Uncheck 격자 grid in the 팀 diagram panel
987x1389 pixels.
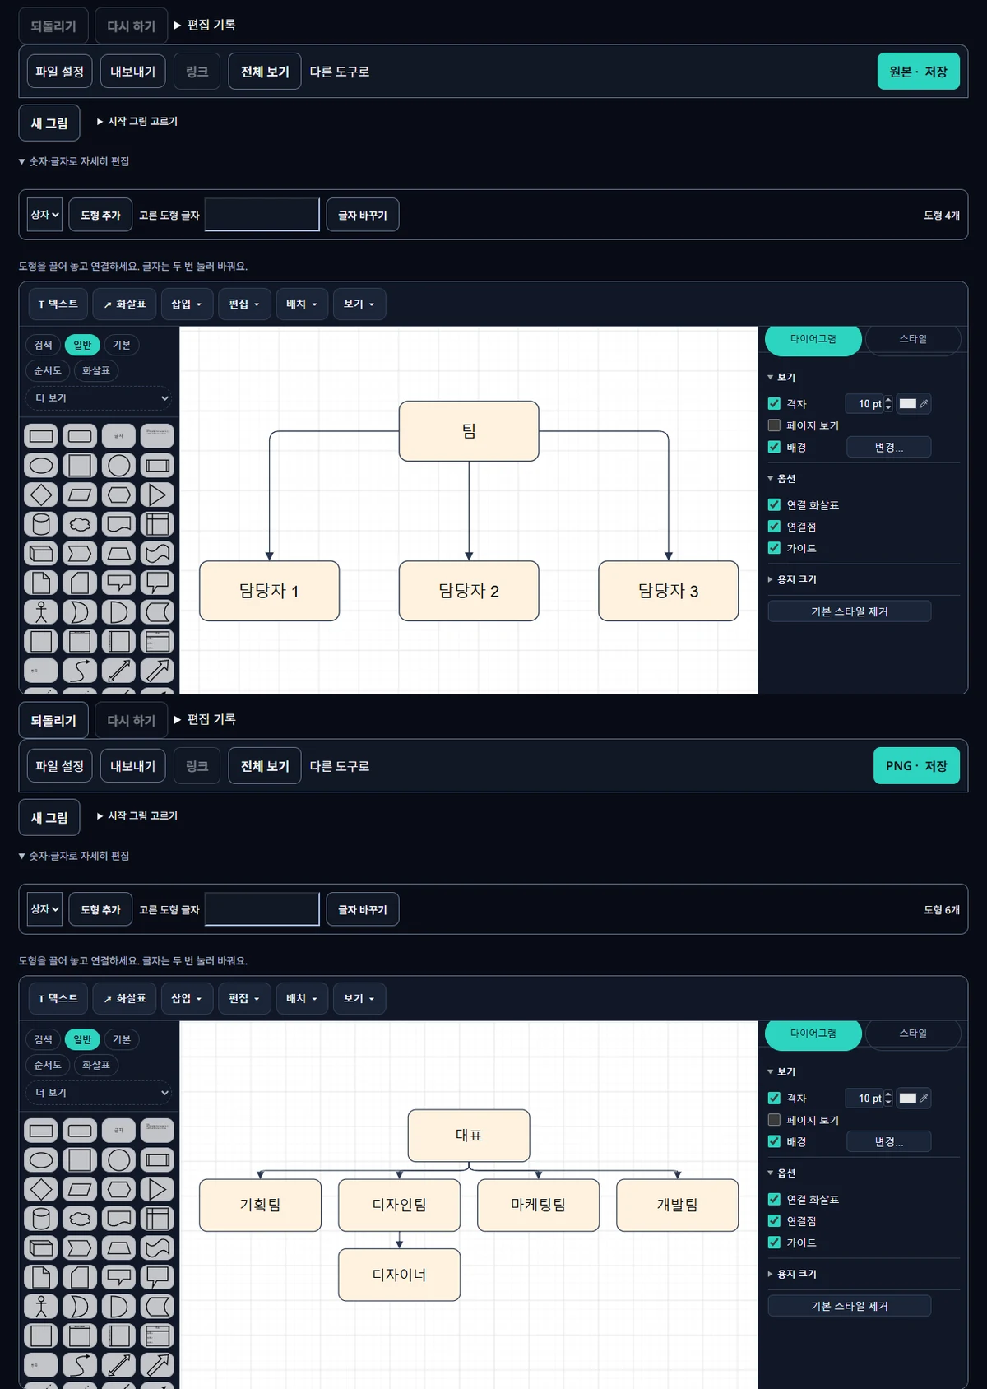(x=774, y=404)
